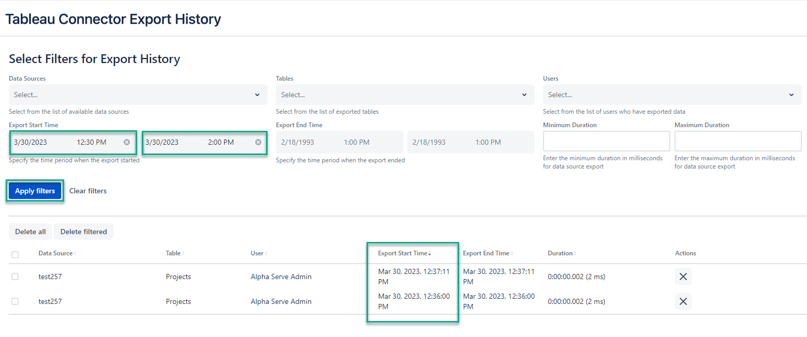
Task: Click the Clear filters link
Action: point(87,190)
